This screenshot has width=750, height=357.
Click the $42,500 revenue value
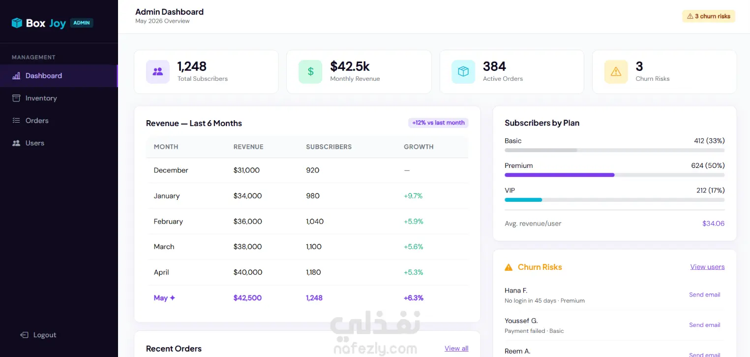pyautogui.click(x=247, y=298)
